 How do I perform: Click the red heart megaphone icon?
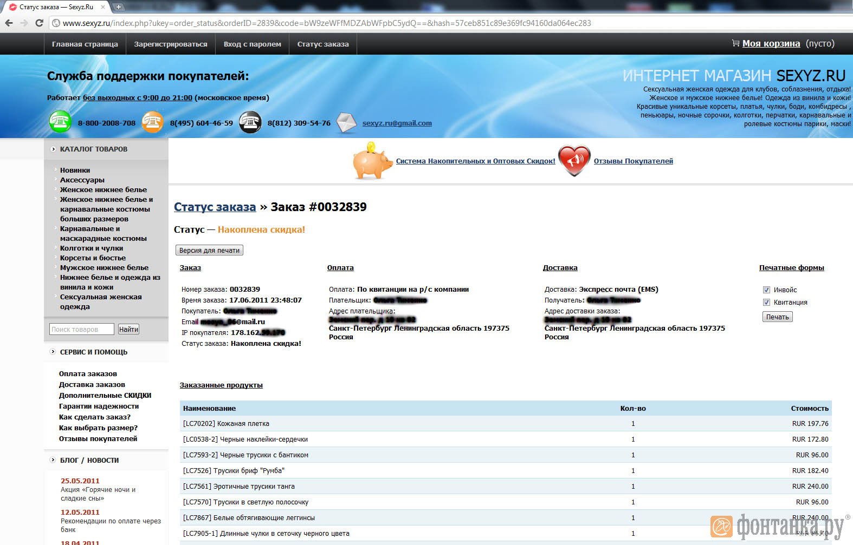(x=574, y=161)
